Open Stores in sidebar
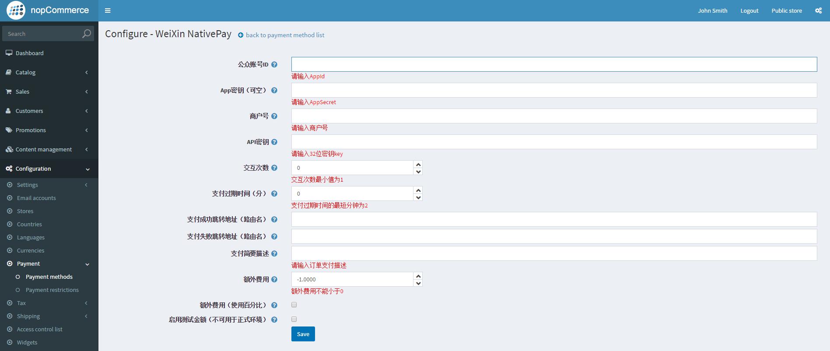This screenshot has width=830, height=351. click(25, 211)
